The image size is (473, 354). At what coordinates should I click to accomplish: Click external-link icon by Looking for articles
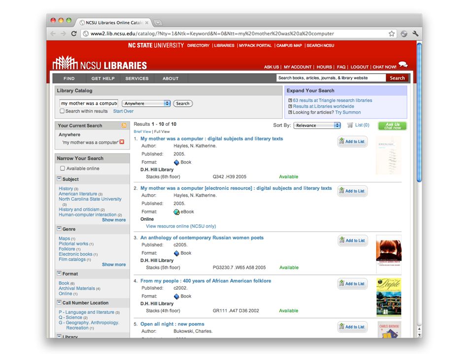[290, 112]
